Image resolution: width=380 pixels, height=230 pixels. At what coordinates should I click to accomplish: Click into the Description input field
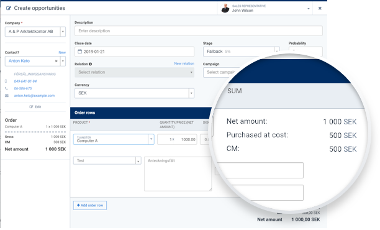[199, 31]
